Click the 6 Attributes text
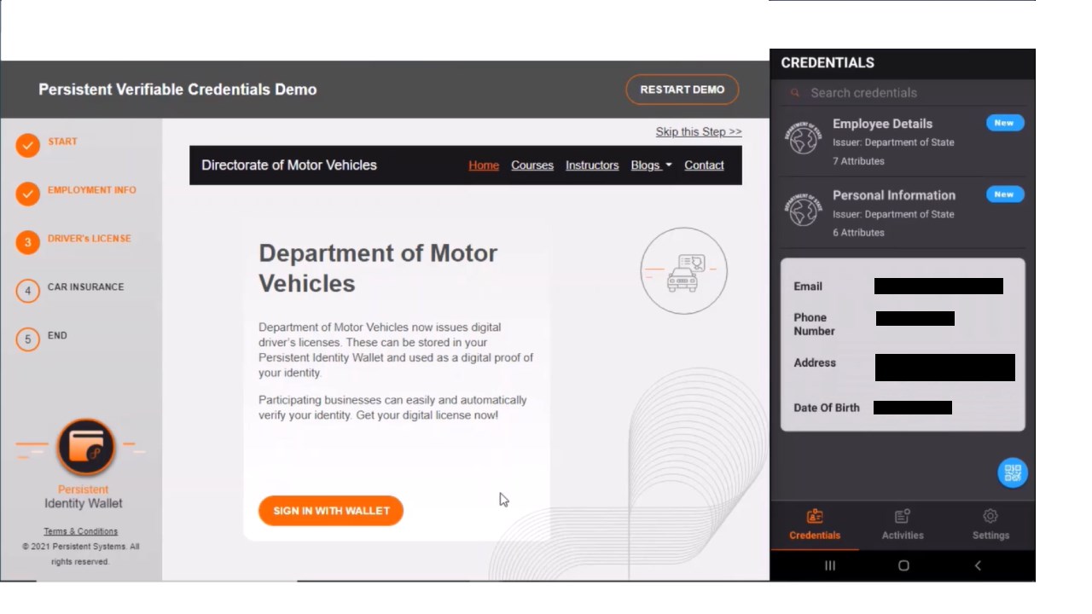The width and height of the screenshot is (1092, 614). 858,233
